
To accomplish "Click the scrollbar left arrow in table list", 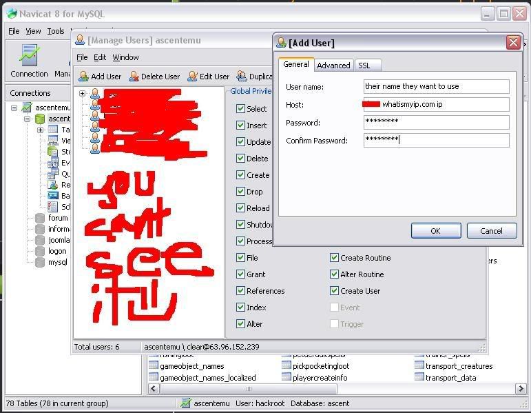I will 154,389.
